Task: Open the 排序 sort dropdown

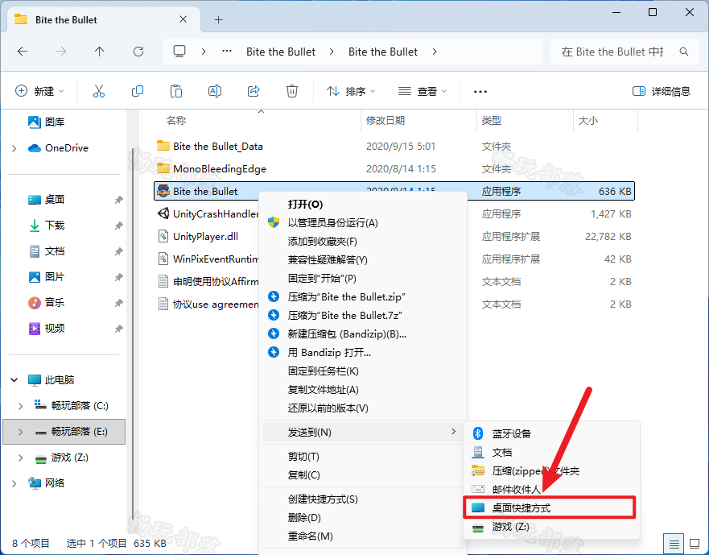Action: pos(351,92)
